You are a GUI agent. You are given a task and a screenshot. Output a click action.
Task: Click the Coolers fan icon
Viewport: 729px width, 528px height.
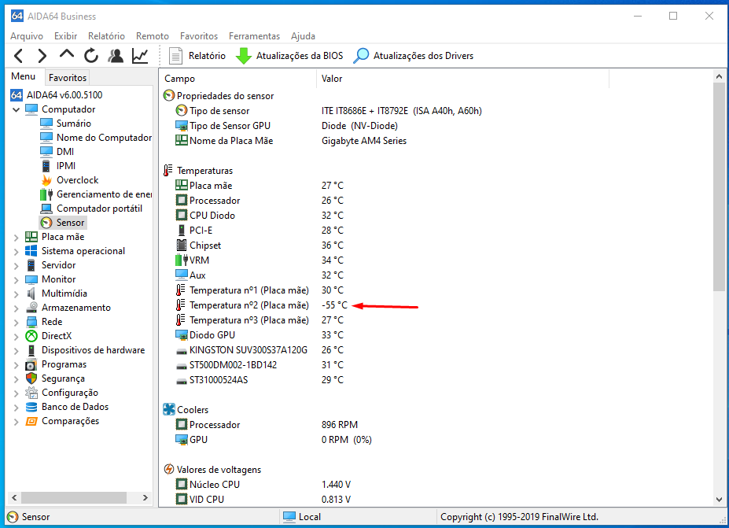point(169,409)
